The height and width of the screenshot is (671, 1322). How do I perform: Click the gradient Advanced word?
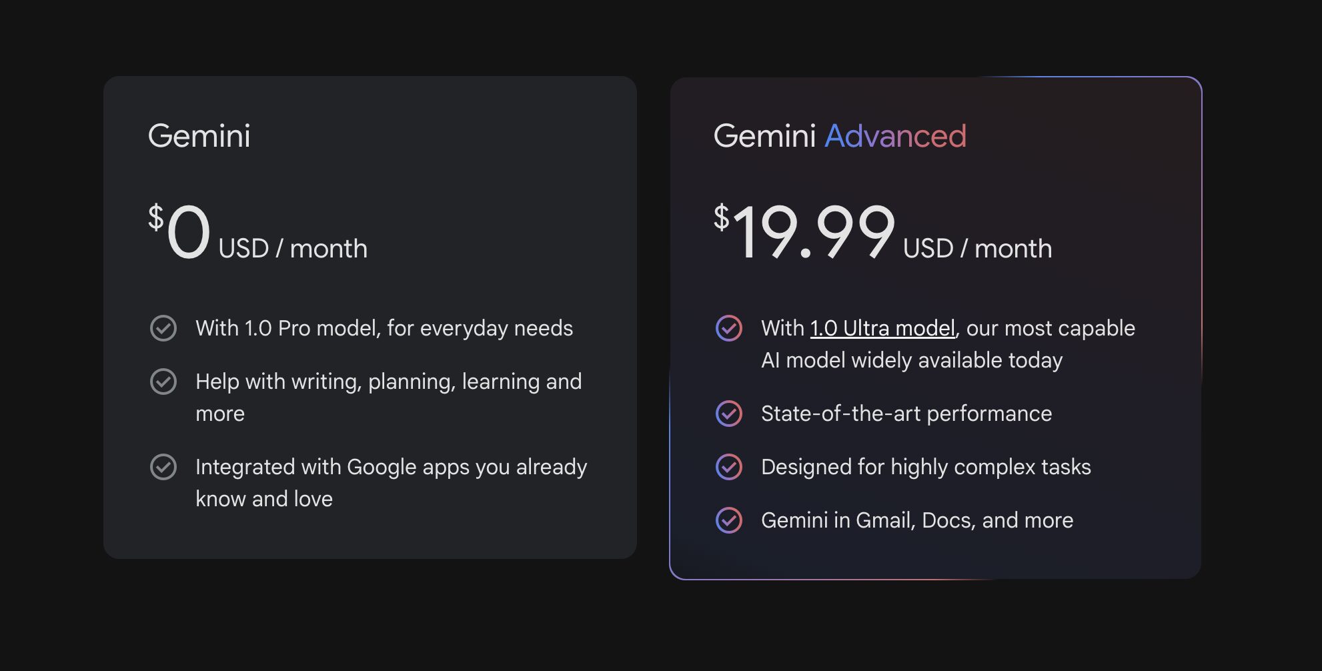(896, 136)
